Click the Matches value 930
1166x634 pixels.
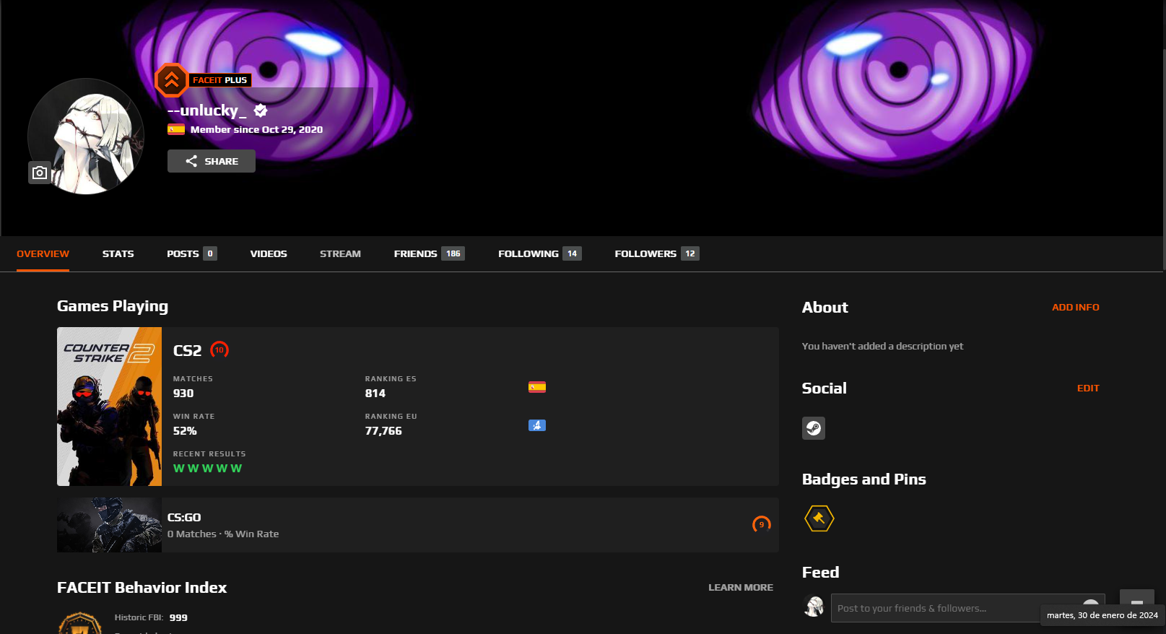pos(183,394)
